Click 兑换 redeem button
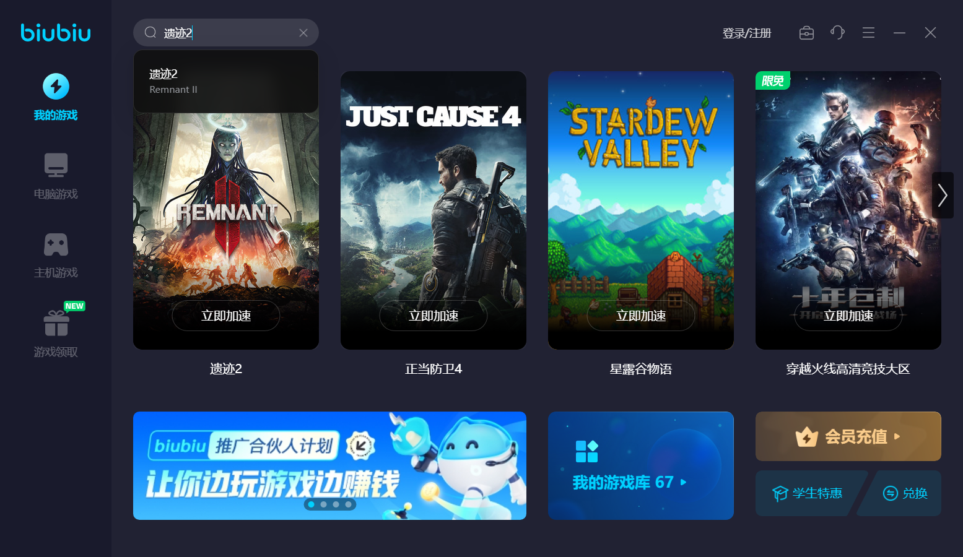This screenshot has height=557, width=963. [905, 493]
